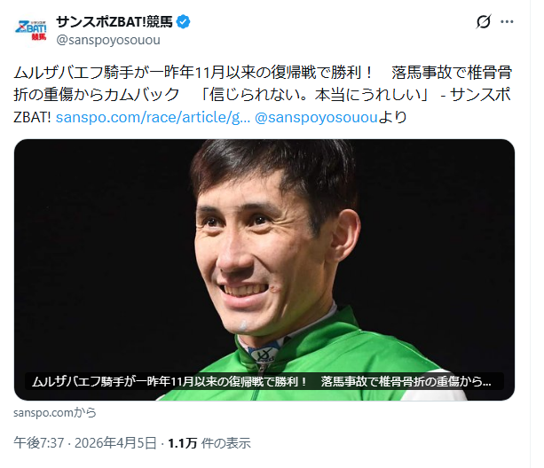Click the @sanspoyosouou mention in tweet text
Image resolution: width=544 pixels, height=468 pixels.
click(x=316, y=117)
